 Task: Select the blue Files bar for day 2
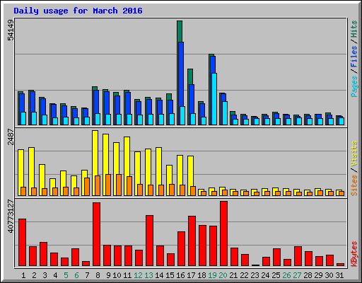click(x=33, y=101)
